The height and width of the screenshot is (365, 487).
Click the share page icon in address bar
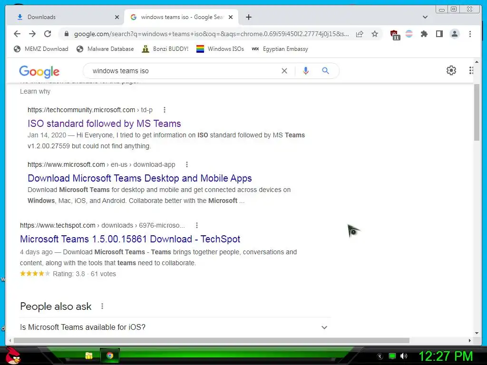pyautogui.click(x=360, y=34)
